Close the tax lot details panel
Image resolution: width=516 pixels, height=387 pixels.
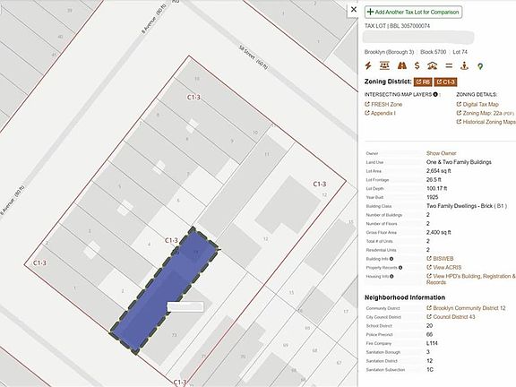tap(354, 9)
